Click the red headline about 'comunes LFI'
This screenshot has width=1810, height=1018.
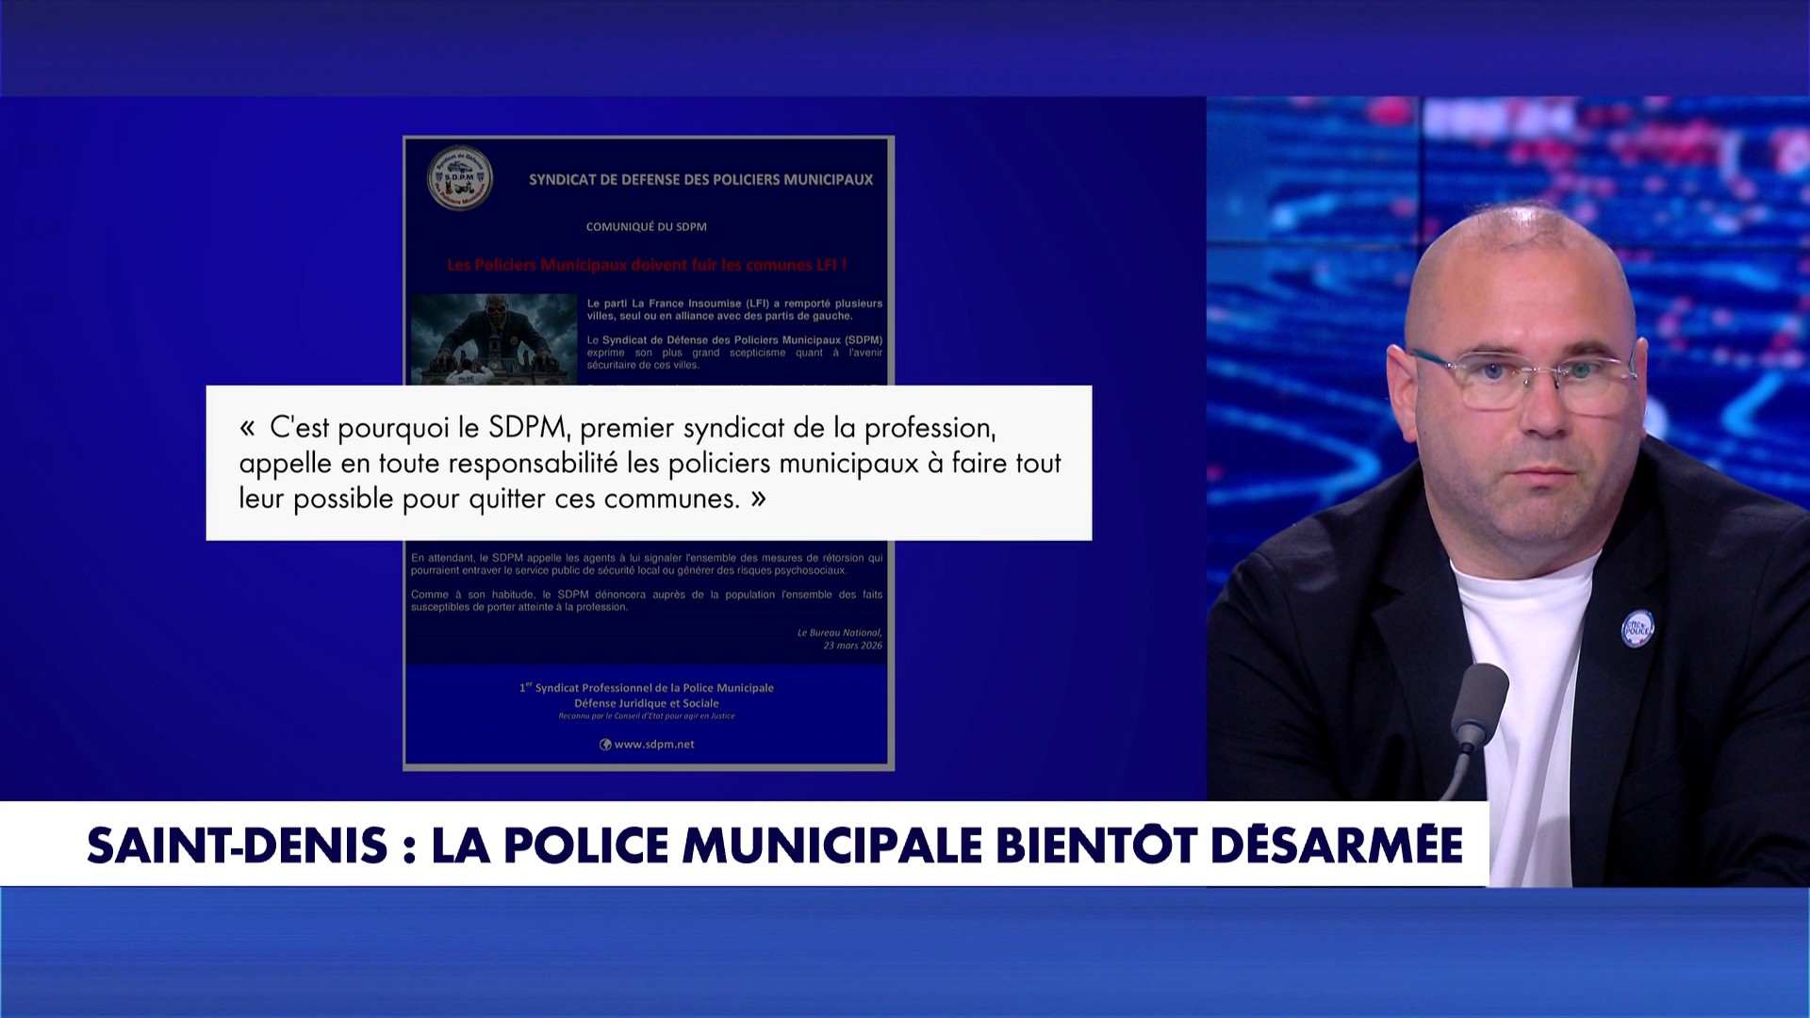[x=647, y=265]
